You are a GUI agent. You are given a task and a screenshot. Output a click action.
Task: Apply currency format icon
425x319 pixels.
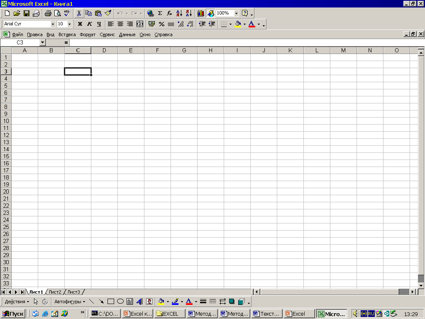pos(152,24)
